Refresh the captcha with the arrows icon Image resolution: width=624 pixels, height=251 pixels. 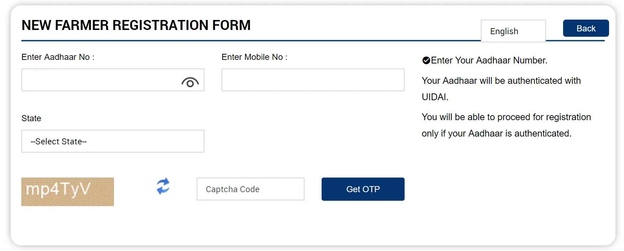tap(163, 186)
